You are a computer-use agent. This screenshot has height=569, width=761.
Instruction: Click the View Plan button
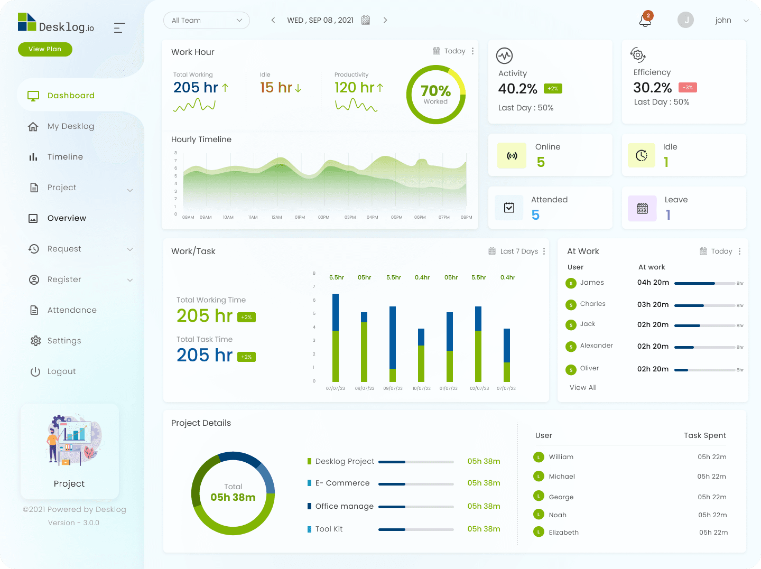click(x=45, y=49)
